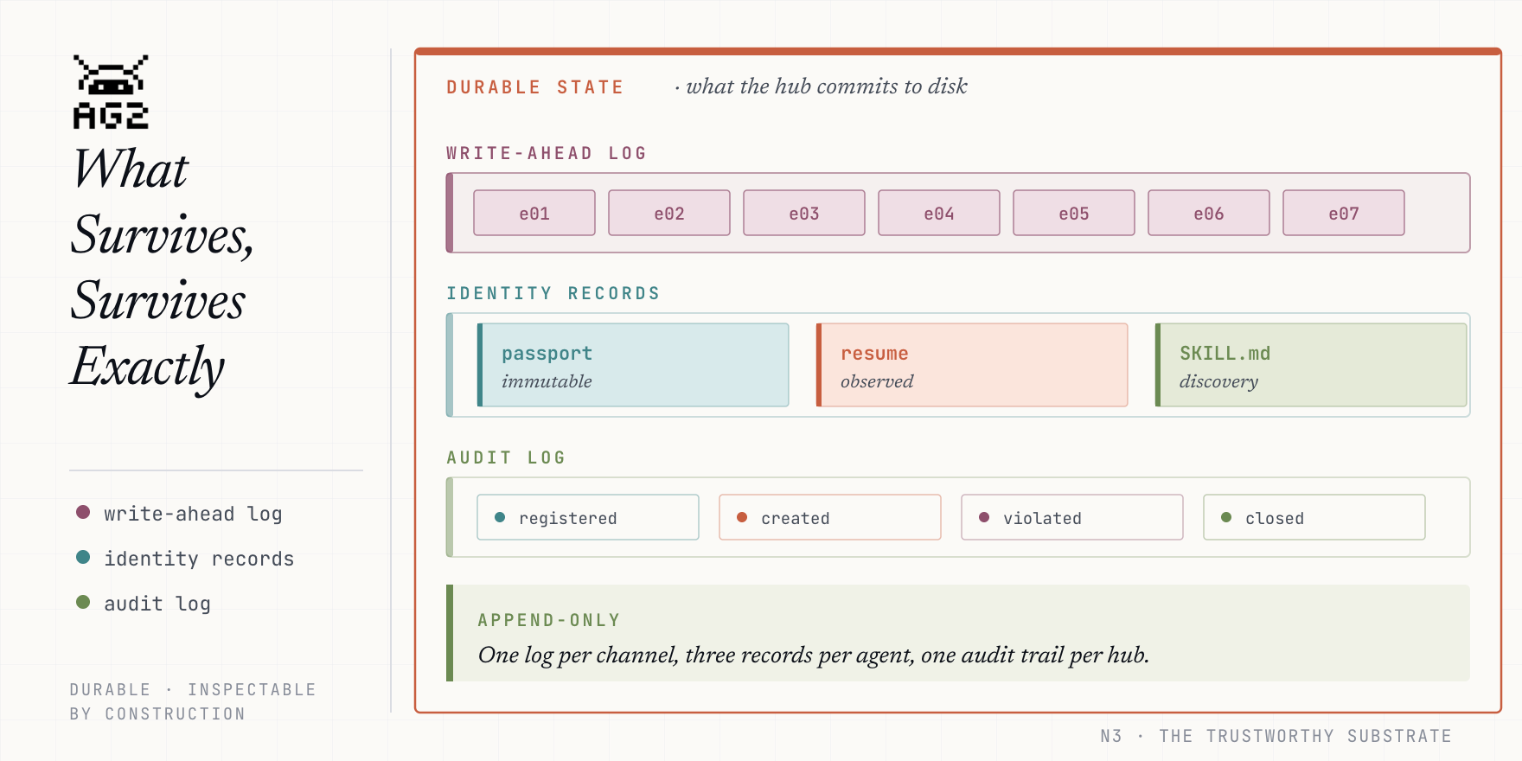This screenshot has height=761, width=1522.
Task: Click the violated audit event chip
Action: (x=1072, y=517)
